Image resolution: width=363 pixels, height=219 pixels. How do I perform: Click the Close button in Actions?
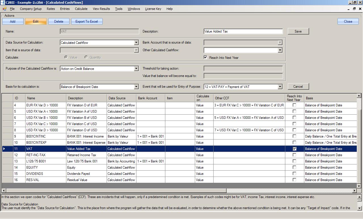pos(348,22)
